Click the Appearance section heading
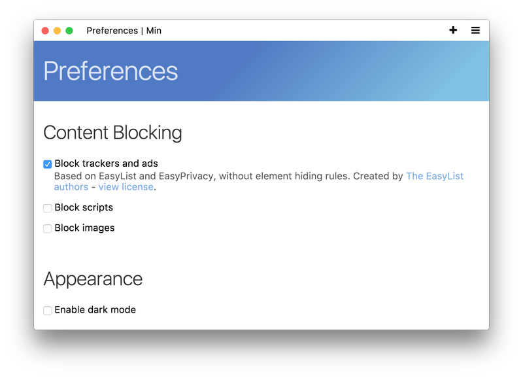523x378 pixels. pyautogui.click(x=93, y=279)
